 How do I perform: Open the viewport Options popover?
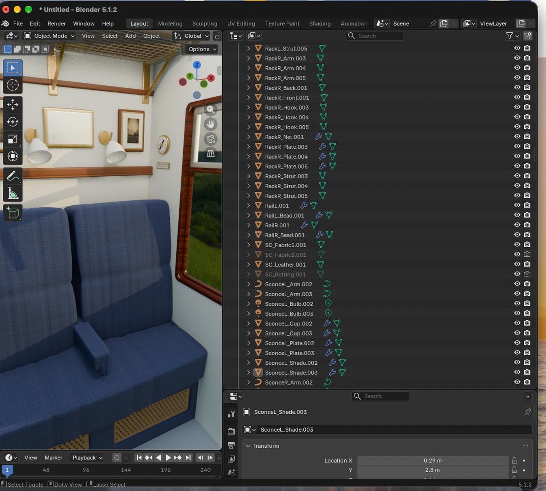(x=202, y=49)
